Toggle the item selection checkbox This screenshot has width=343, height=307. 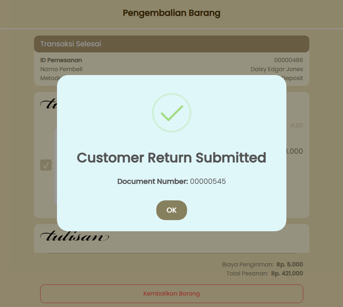pos(46,165)
